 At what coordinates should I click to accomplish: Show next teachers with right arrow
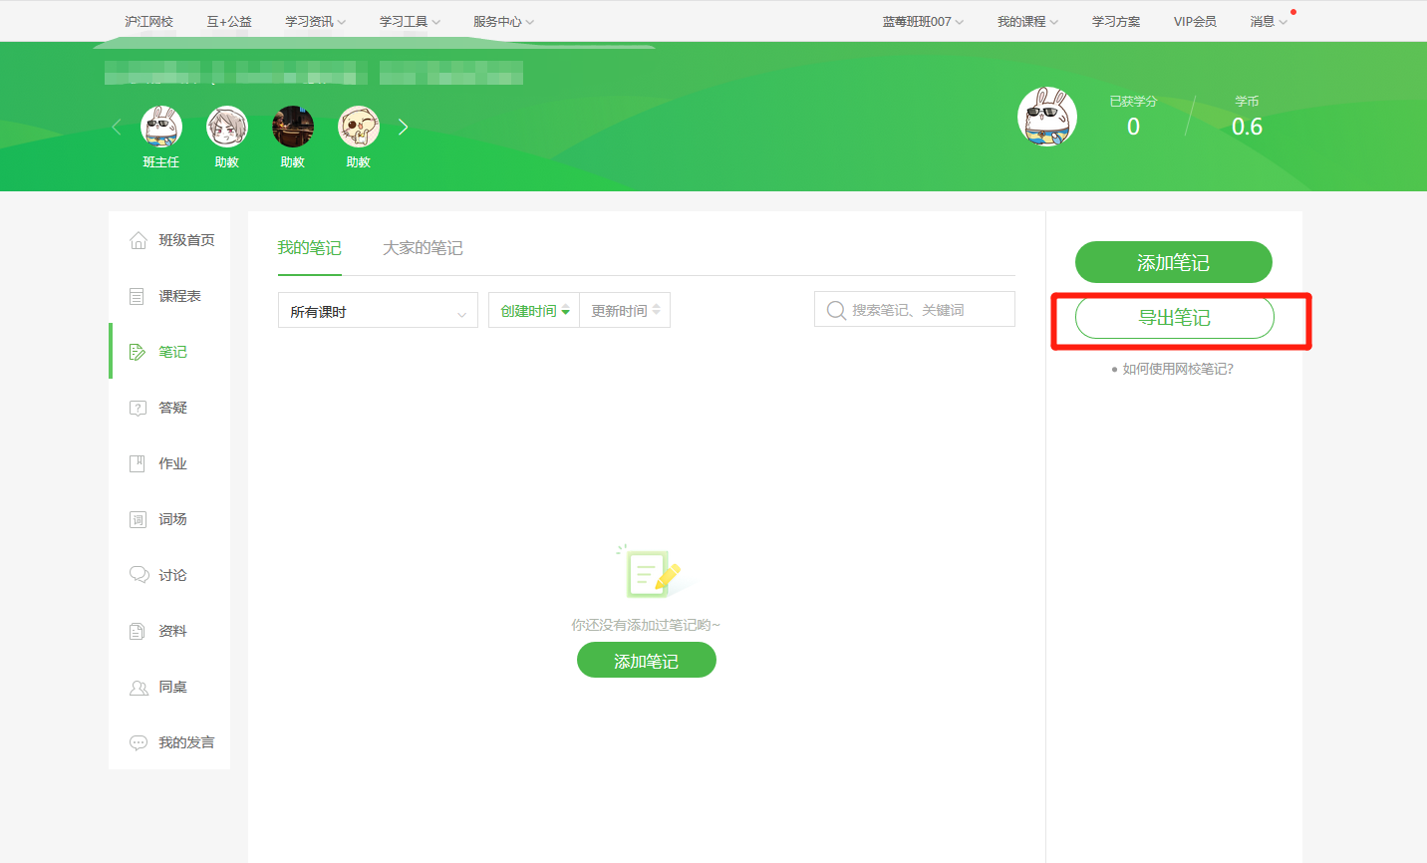pos(403,127)
